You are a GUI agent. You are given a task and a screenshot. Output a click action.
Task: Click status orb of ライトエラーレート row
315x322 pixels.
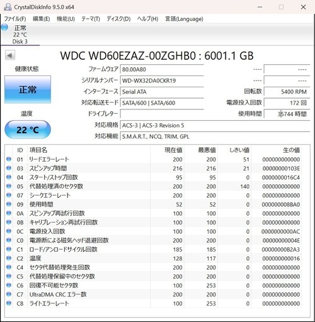point(9,303)
